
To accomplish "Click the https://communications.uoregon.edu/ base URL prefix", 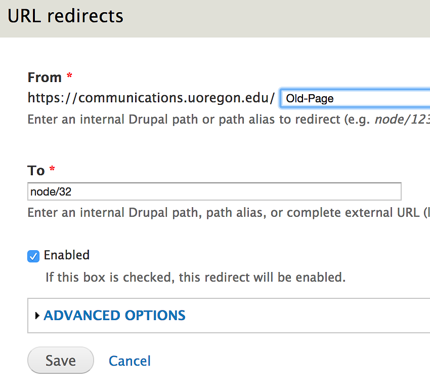I will 151,97.
